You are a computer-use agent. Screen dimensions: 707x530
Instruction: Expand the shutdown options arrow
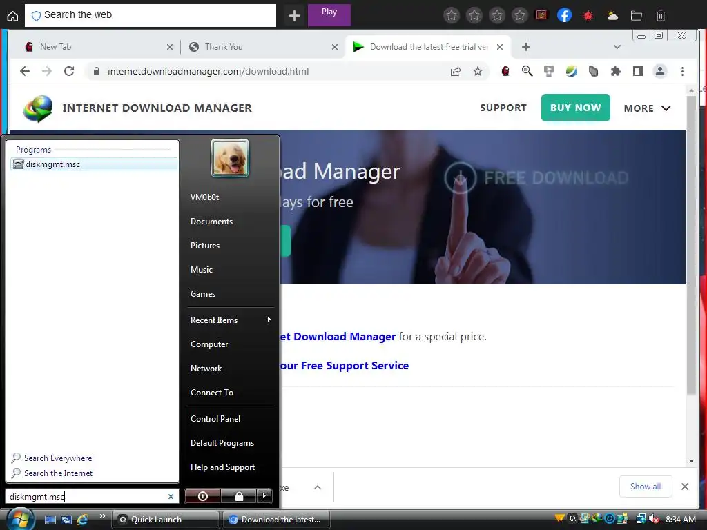(x=264, y=496)
